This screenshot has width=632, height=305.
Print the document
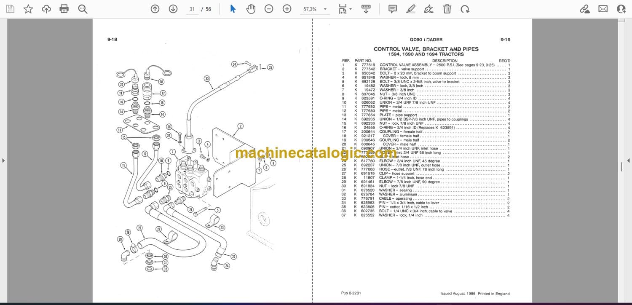click(64, 9)
